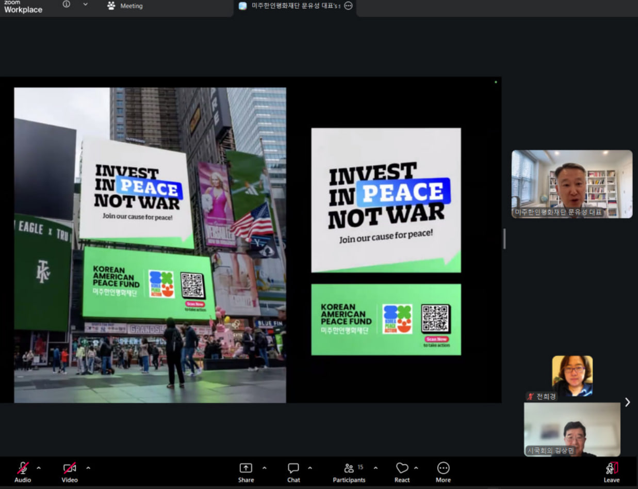The image size is (638, 489).
Task: Click the Times Square photo in shared slide
Action: point(150,245)
